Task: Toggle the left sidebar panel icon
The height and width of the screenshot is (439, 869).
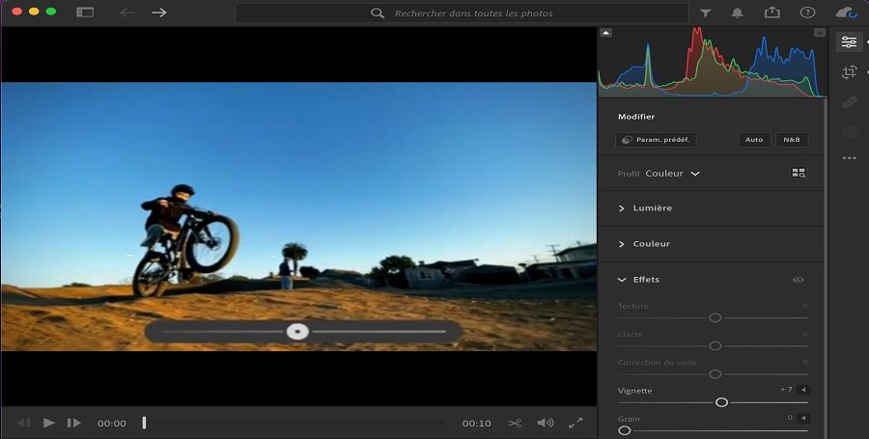Action: (x=85, y=13)
